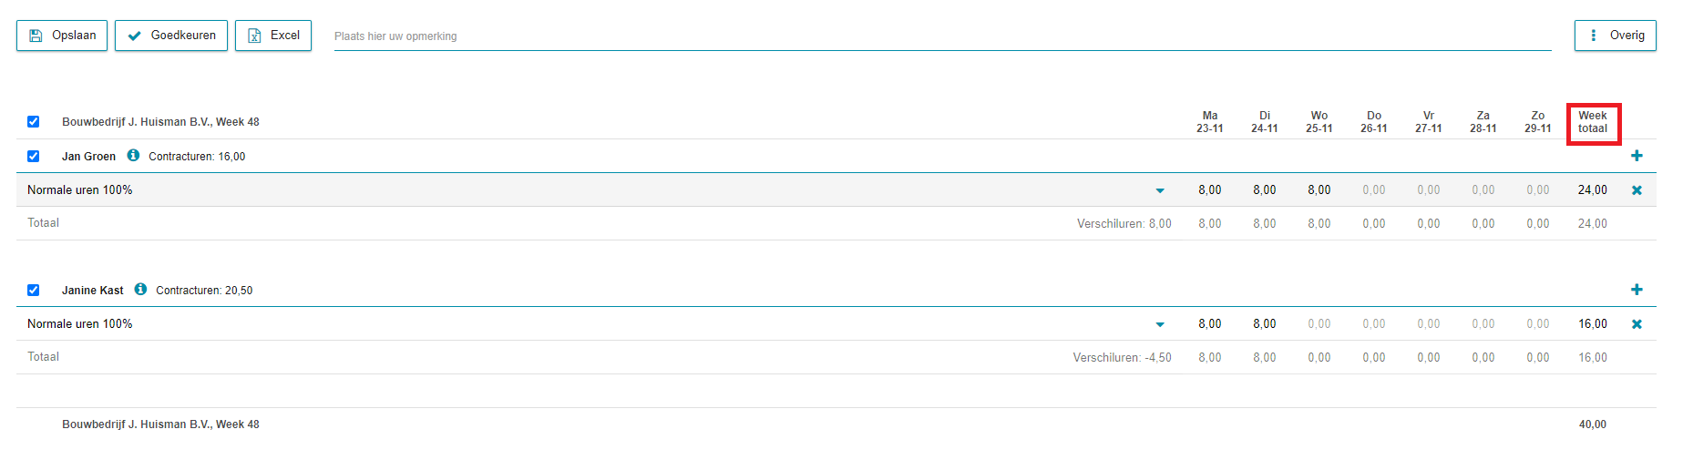Add a new hour row for Jan Groen
This screenshot has width=1683, height=450.
pos(1637,156)
